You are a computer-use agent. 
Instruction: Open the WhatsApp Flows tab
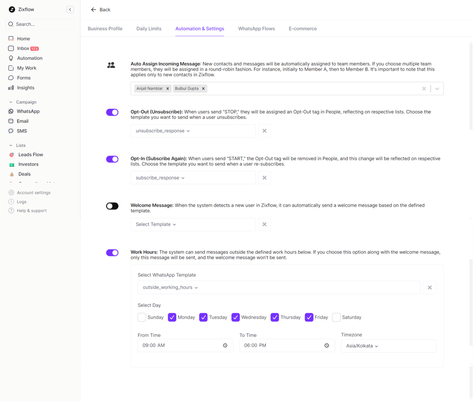[256, 29]
